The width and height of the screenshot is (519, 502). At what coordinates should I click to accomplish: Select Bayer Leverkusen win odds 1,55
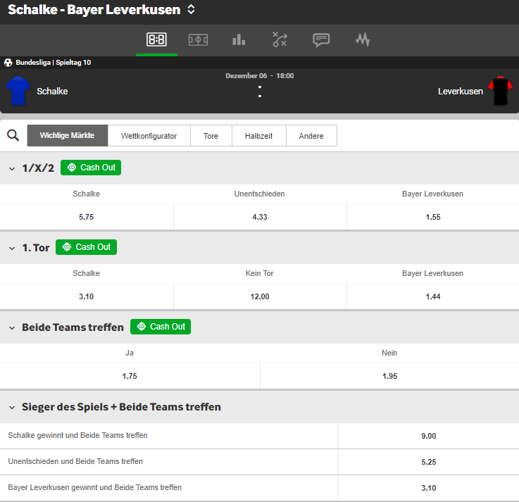(x=433, y=217)
